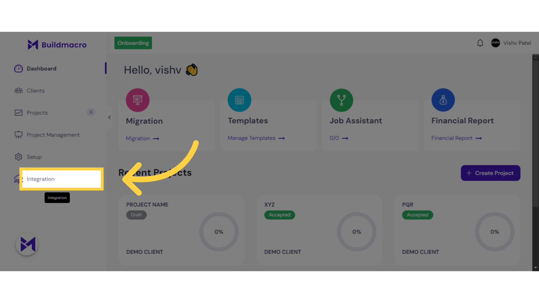
Task: Click the Financial Report card heading
Action: (x=462, y=121)
